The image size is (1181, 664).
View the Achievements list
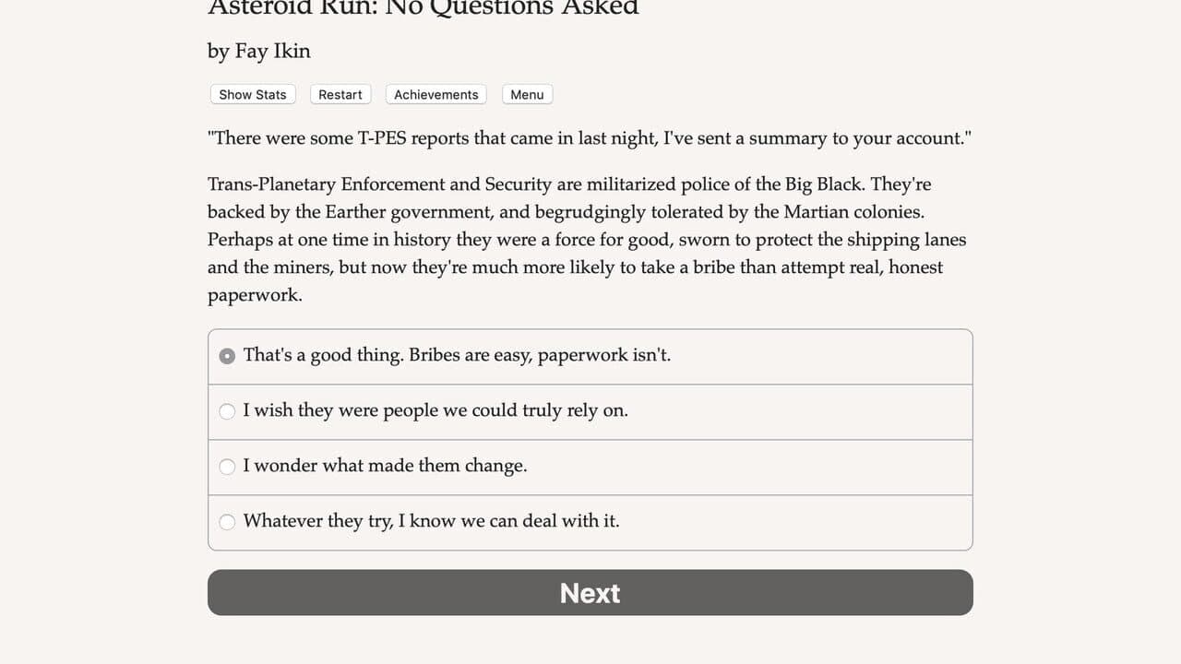[435, 94]
